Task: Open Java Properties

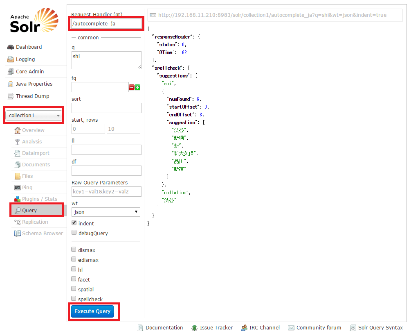Action: click(34, 84)
